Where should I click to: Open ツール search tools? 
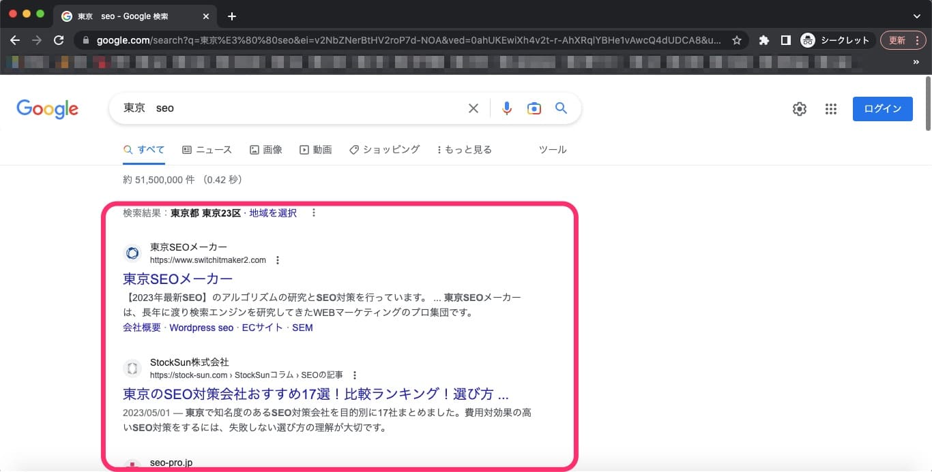pyautogui.click(x=553, y=150)
